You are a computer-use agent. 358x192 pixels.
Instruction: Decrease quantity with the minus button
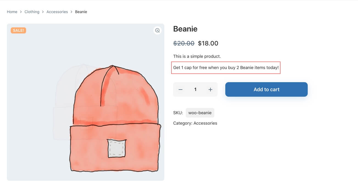point(181,90)
